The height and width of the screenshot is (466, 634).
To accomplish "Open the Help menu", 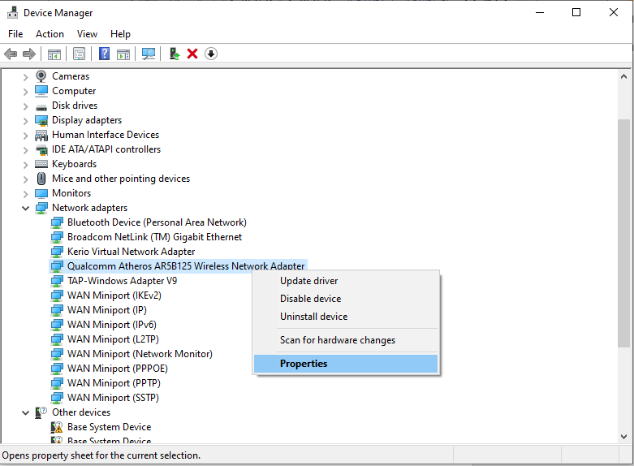I will click(120, 34).
